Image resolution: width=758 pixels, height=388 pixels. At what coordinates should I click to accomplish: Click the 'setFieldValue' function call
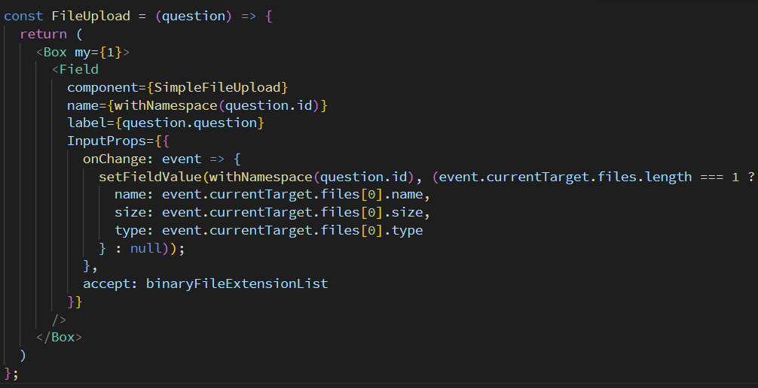click(150, 177)
